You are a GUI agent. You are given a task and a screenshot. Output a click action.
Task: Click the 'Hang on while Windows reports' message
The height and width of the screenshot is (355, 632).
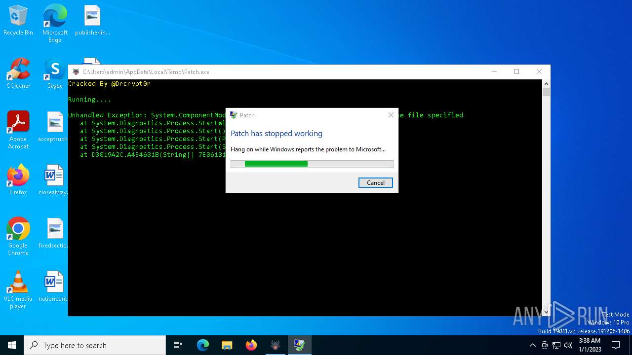tap(308, 149)
